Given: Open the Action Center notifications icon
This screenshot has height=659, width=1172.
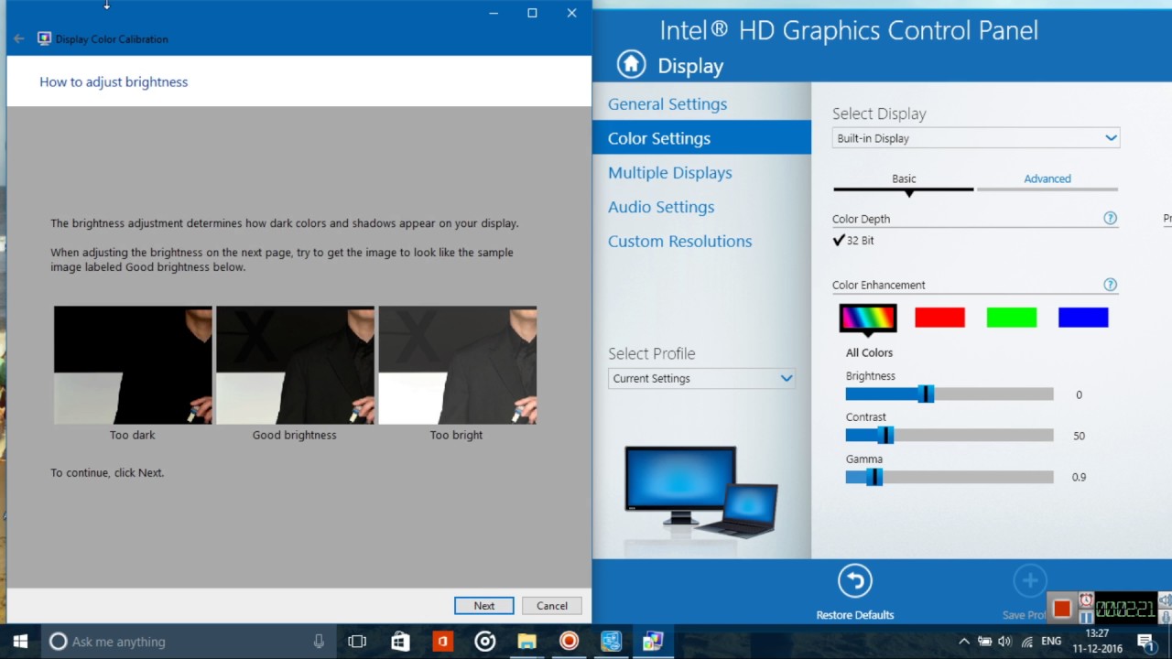Looking at the screenshot, I should 1145,642.
